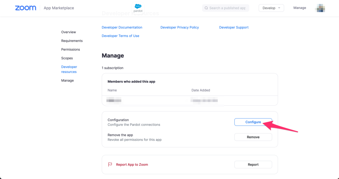Click the search magnifier icon
Viewport: 339px width, 179px height.
click(x=206, y=8)
